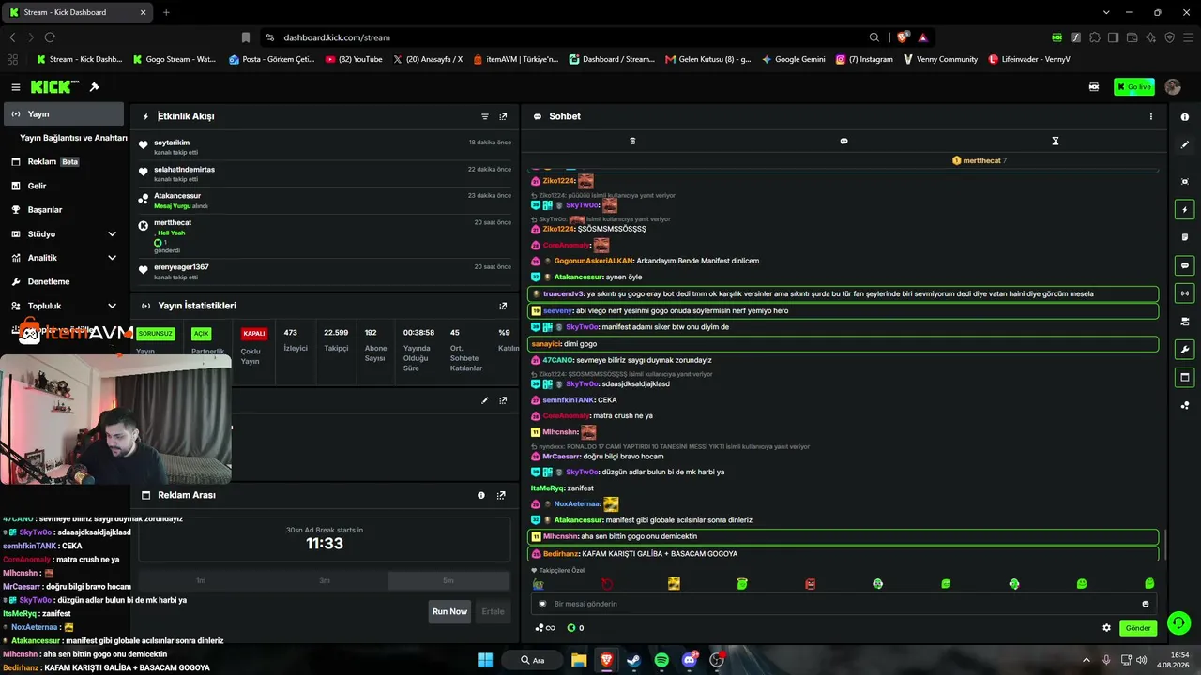Open the Google Gemini bookmark

(794, 59)
